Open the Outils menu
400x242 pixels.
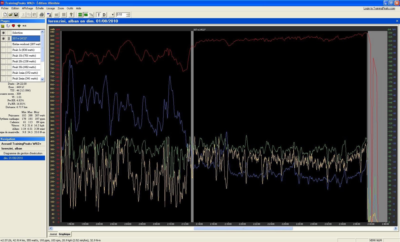click(x=70, y=8)
